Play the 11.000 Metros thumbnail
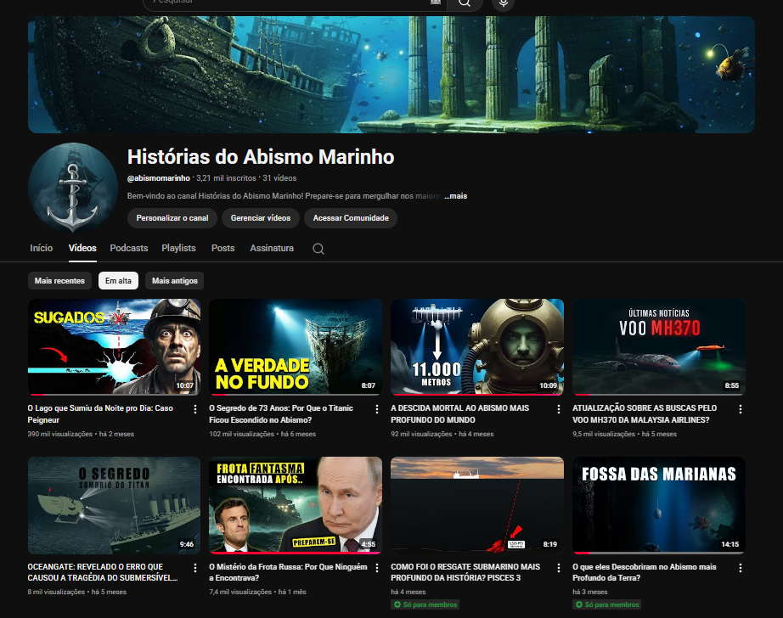This screenshot has width=783, height=618. pos(477,347)
